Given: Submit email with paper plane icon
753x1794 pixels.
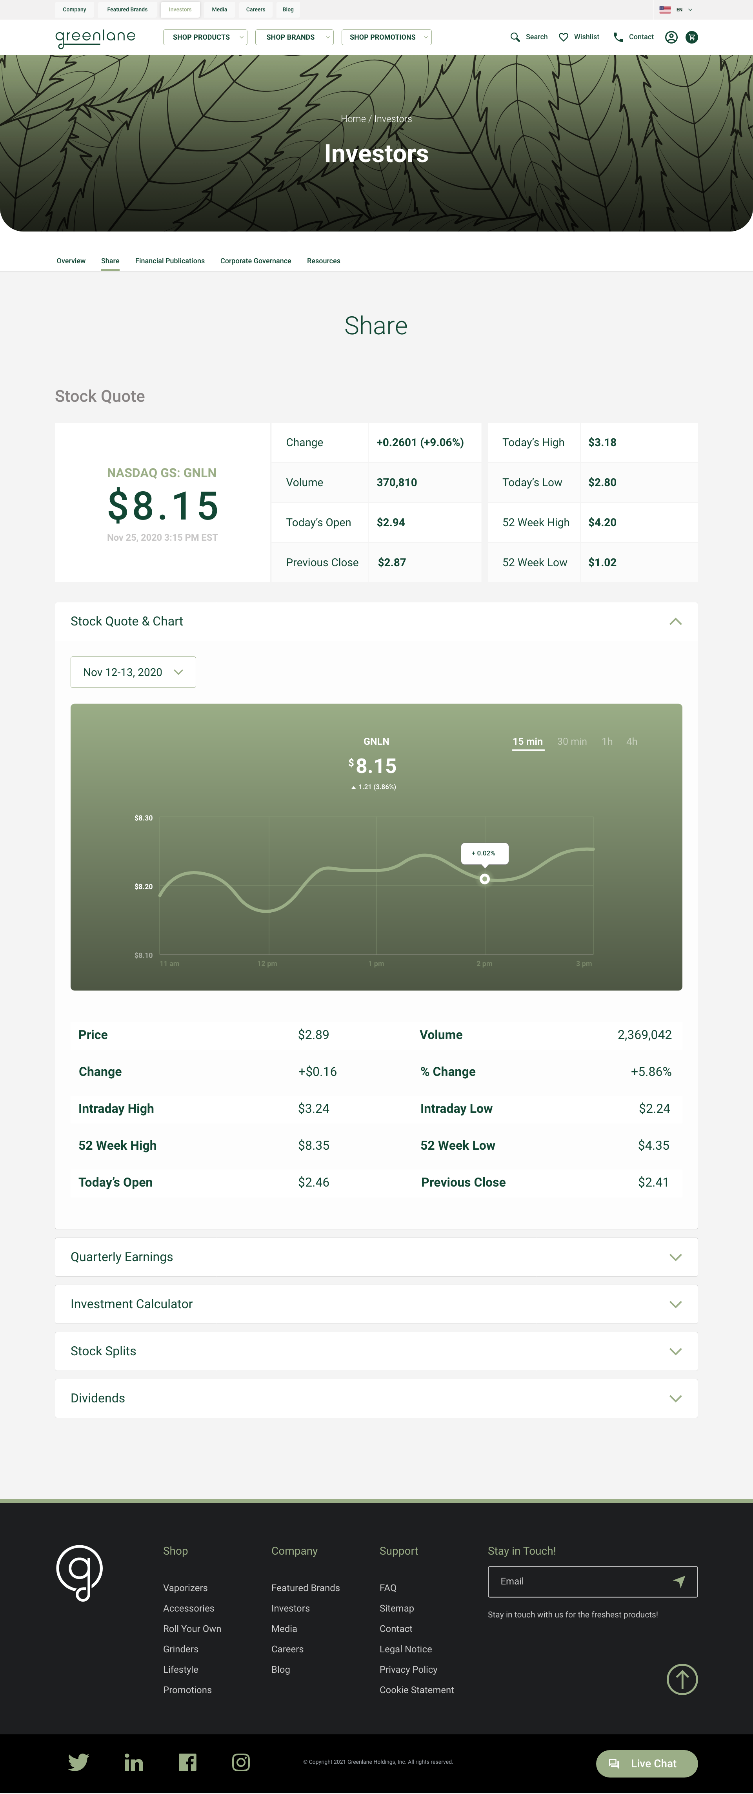Looking at the screenshot, I should pyautogui.click(x=679, y=1582).
